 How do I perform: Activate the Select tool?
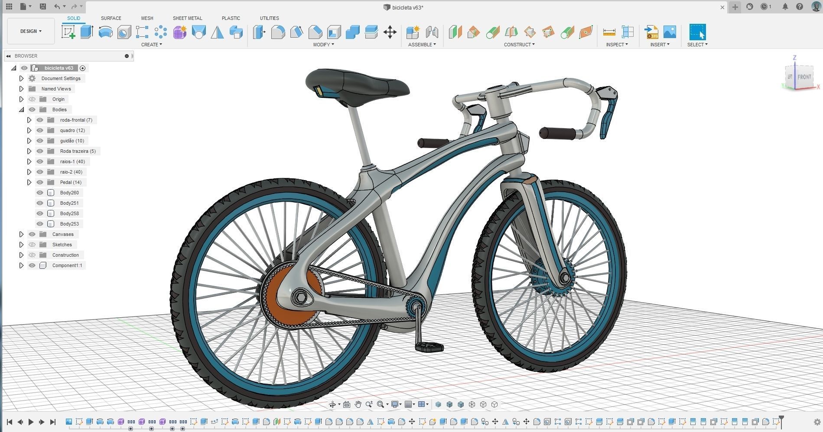tap(697, 32)
